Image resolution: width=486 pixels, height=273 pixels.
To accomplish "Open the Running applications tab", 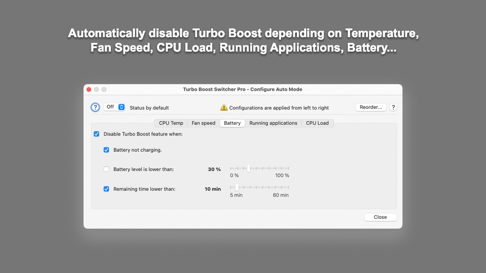I will 273,123.
